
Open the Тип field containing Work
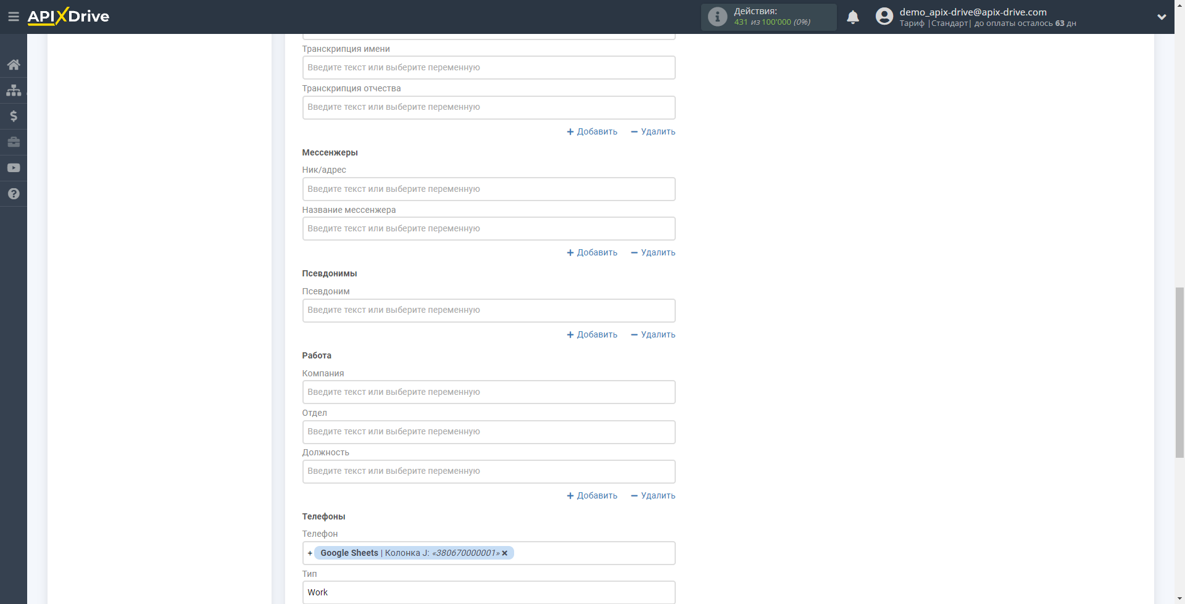tap(489, 593)
